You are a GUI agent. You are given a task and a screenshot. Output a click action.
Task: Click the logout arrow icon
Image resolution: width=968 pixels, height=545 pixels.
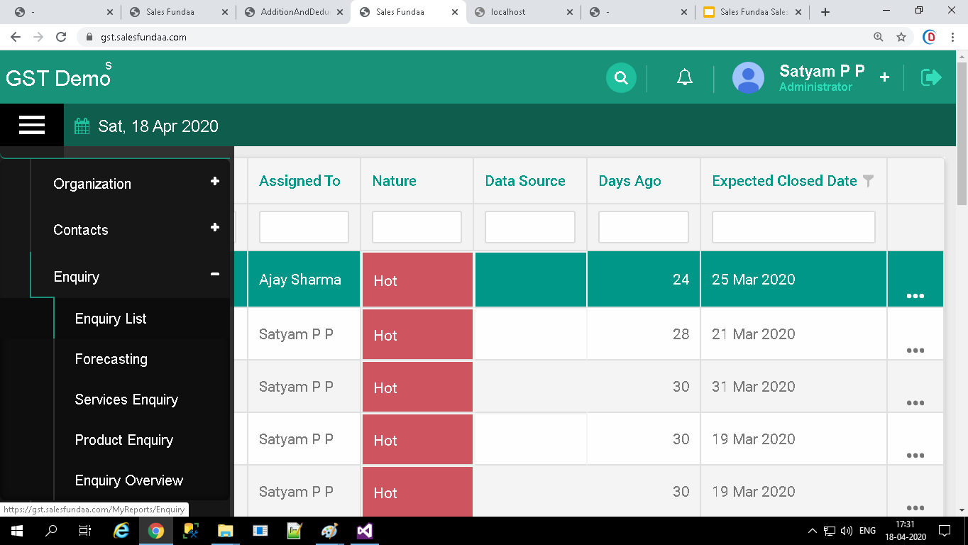pos(931,77)
